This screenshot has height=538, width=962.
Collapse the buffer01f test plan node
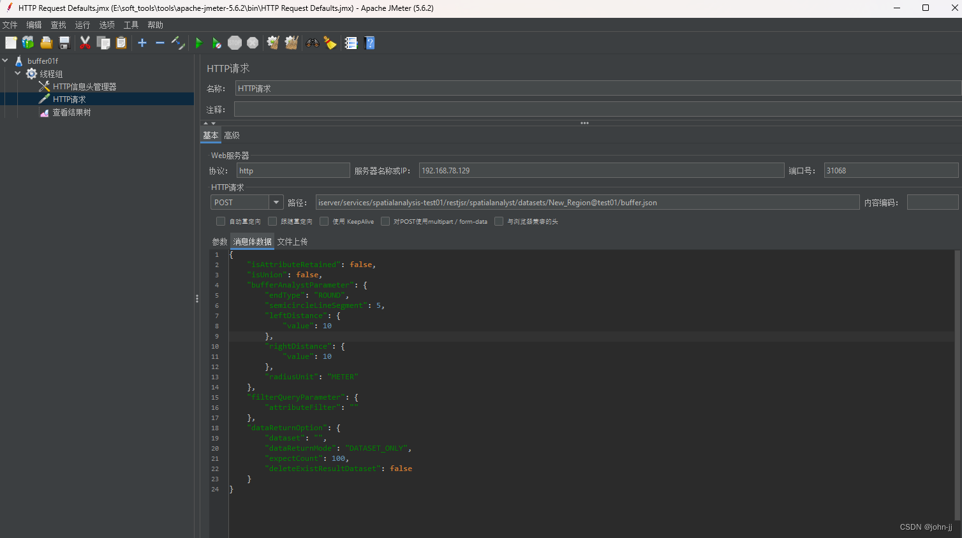(5, 61)
